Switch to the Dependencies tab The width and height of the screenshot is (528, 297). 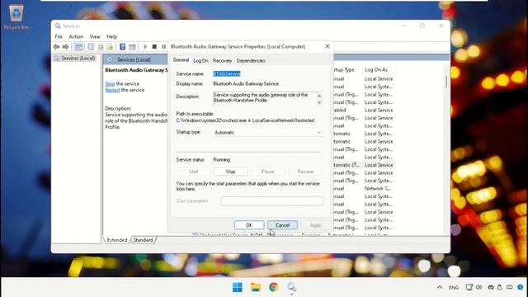point(251,60)
